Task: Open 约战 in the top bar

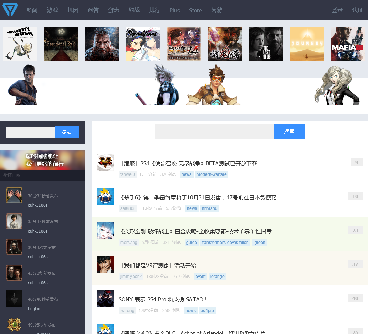Action: click(x=134, y=10)
